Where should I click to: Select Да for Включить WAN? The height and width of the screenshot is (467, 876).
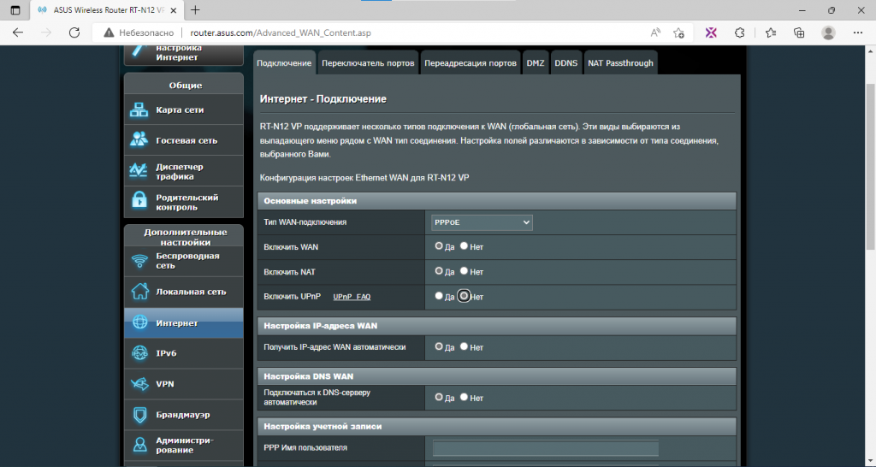[439, 245]
